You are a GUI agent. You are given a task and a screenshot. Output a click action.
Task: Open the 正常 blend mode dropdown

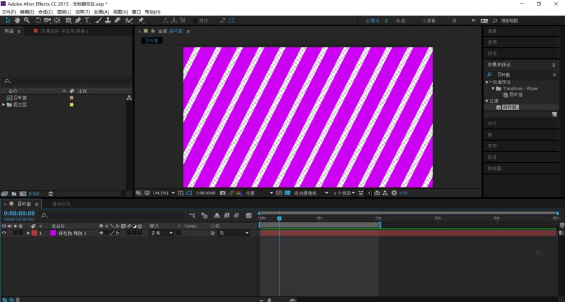[x=162, y=233]
